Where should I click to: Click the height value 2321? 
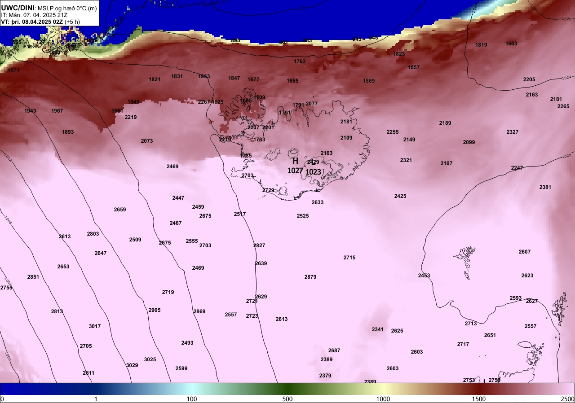pyautogui.click(x=406, y=160)
